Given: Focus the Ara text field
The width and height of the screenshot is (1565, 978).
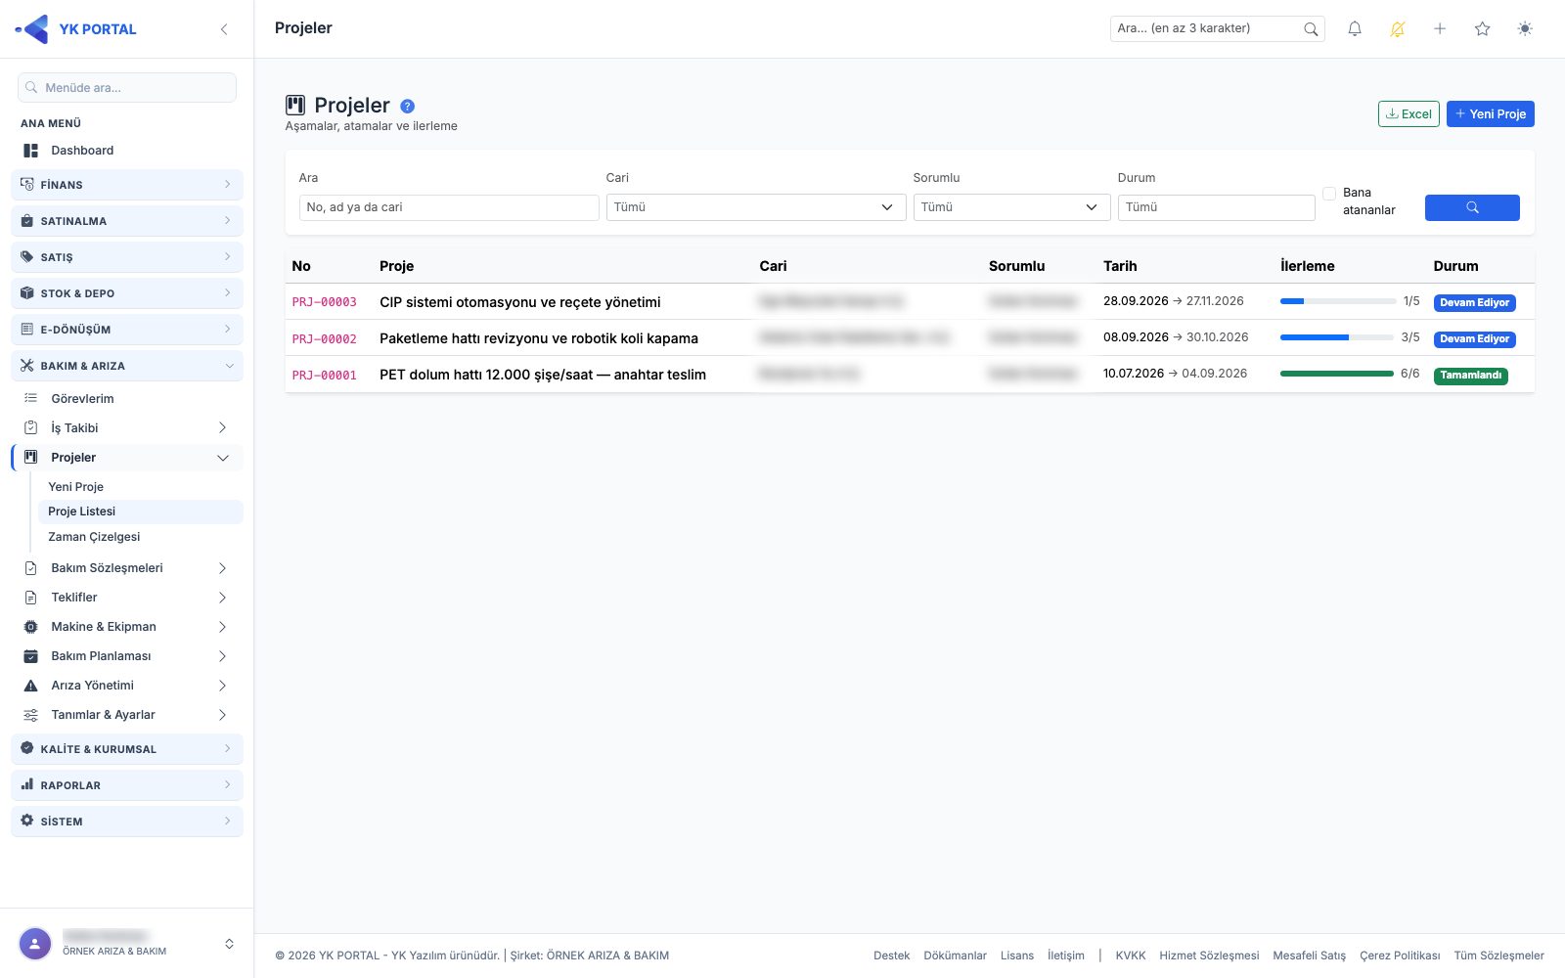Looking at the screenshot, I should coord(449,207).
